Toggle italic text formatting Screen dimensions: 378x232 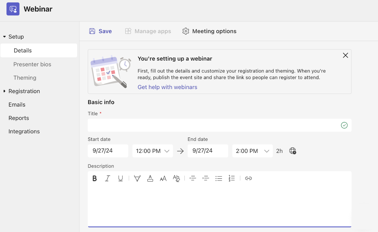pos(108,178)
